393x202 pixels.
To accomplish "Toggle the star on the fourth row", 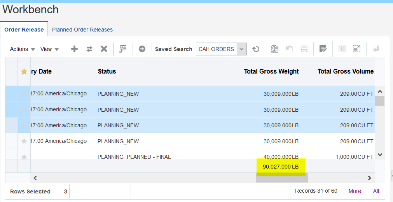I will point(24,141).
